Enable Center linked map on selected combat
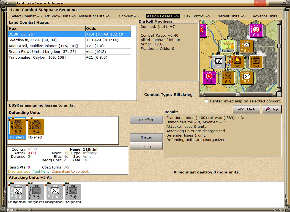The image size is (290, 212). [x=207, y=101]
